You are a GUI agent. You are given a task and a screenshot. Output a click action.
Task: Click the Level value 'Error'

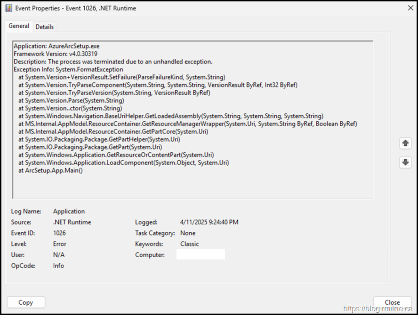(60, 244)
